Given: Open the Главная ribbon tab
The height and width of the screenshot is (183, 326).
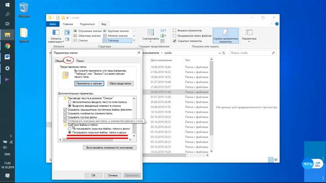Looking at the screenshot, I should pos(68,24).
